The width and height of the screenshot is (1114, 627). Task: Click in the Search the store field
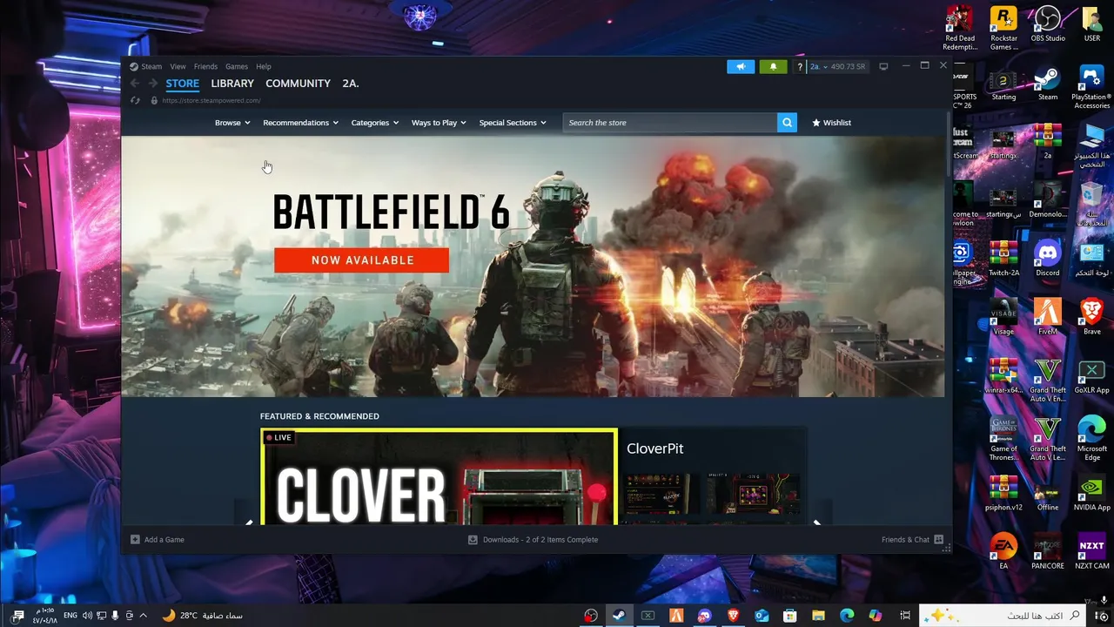[670, 123]
